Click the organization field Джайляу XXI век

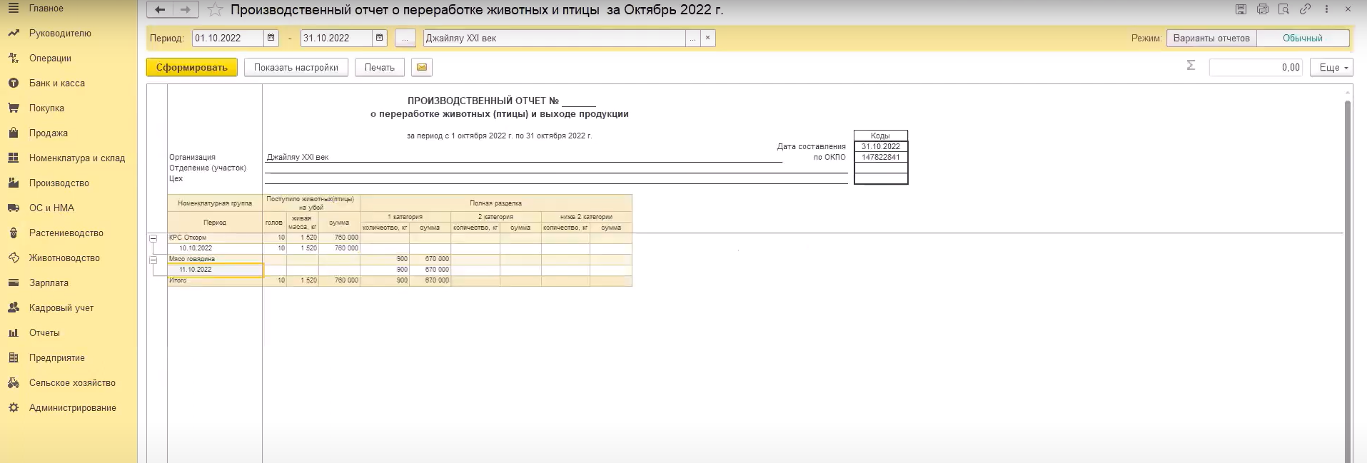point(553,38)
